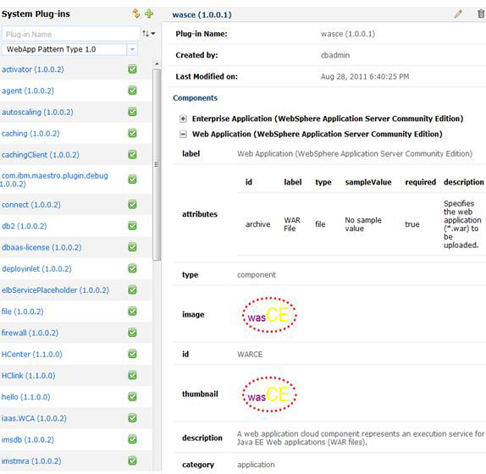Click the green checkmark beside hello plug-in
This screenshot has width=486, height=474.
132,397
